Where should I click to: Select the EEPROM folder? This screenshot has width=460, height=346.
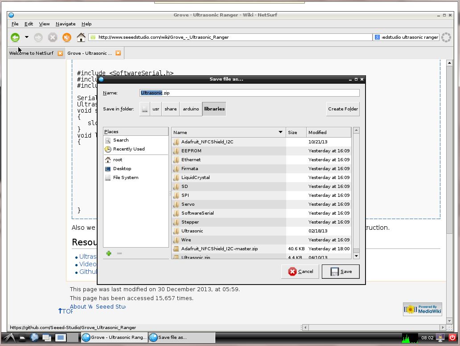(261, 151)
